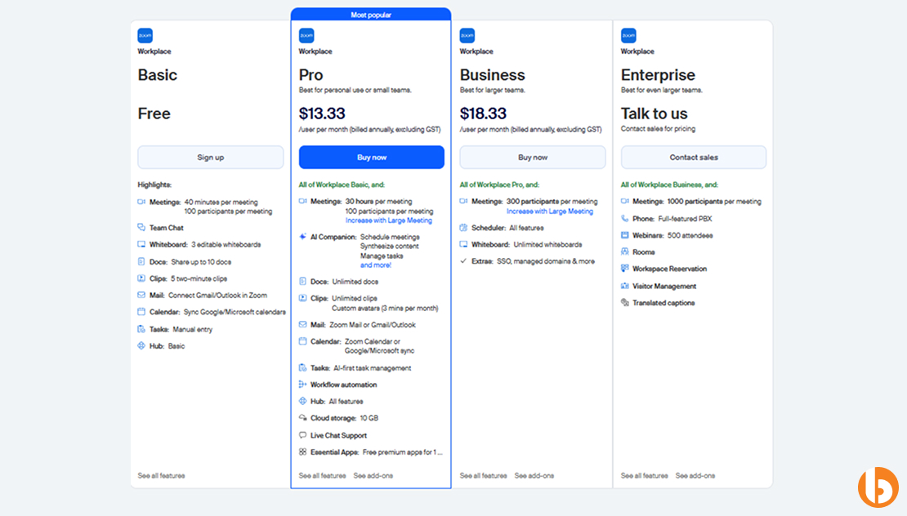
Task: Open See add-ons under Pro plan
Action: (373, 475)
